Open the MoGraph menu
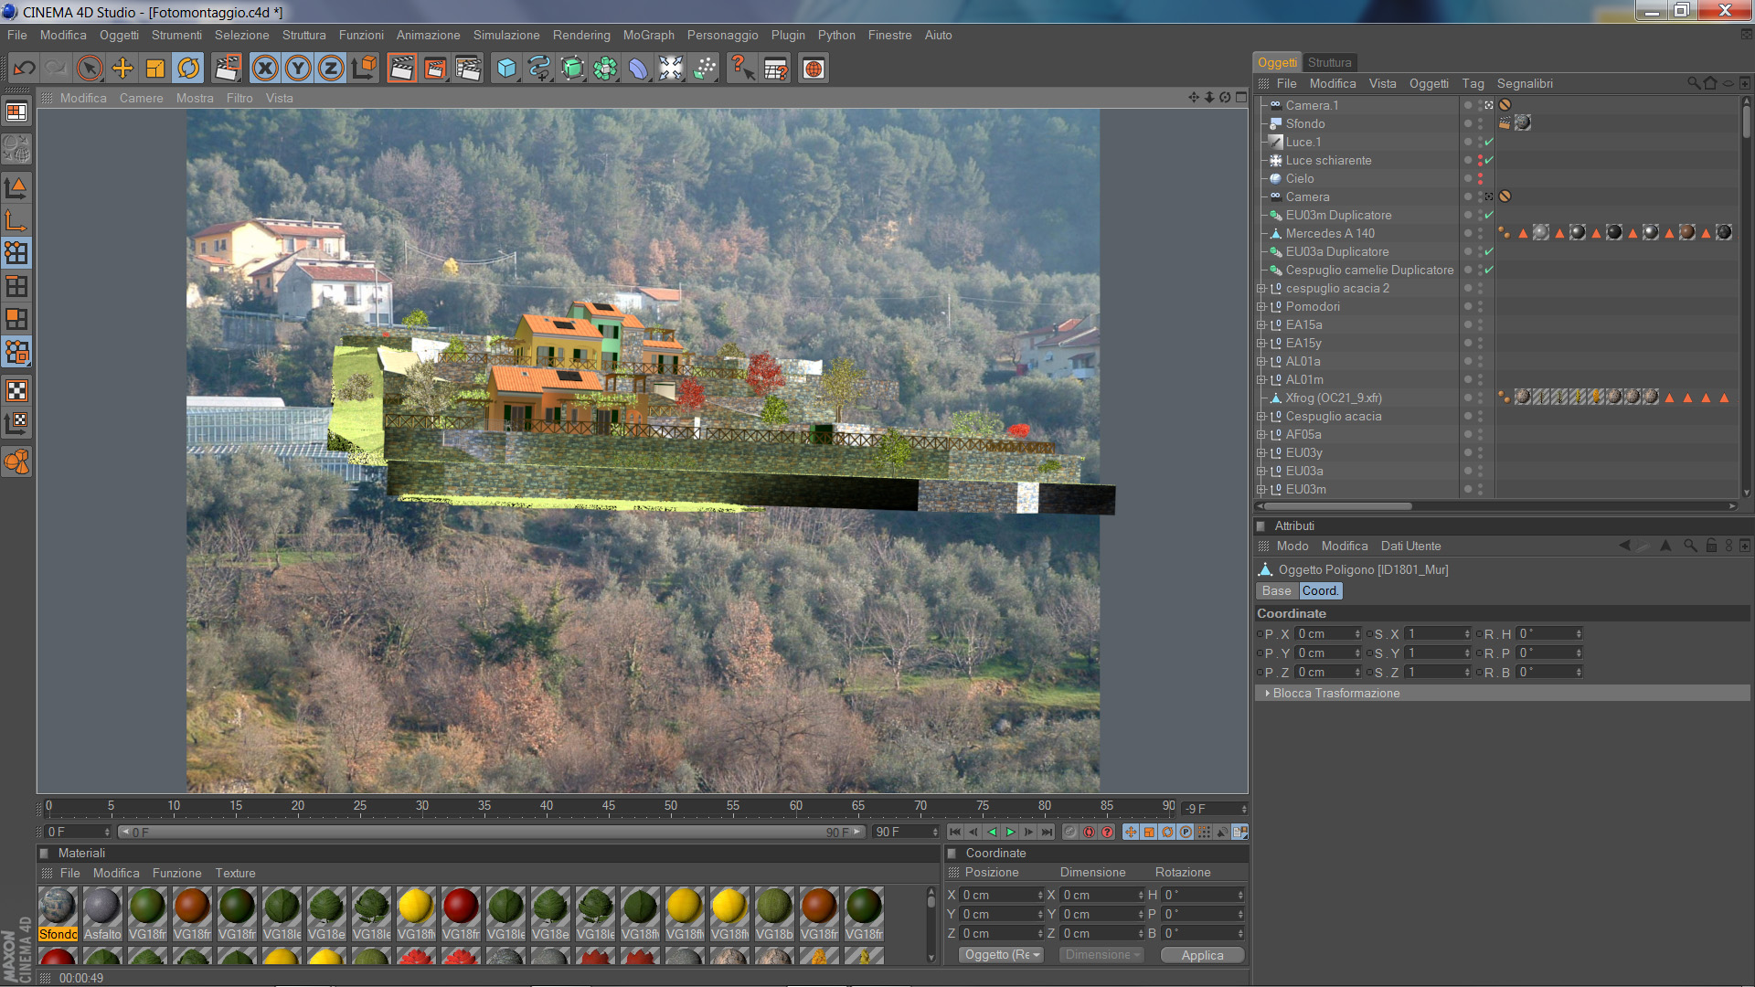1755x987 pixels. [648, 35]
